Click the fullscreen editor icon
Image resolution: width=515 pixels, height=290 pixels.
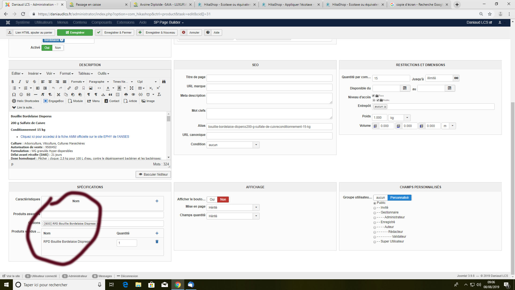(131, 88)
